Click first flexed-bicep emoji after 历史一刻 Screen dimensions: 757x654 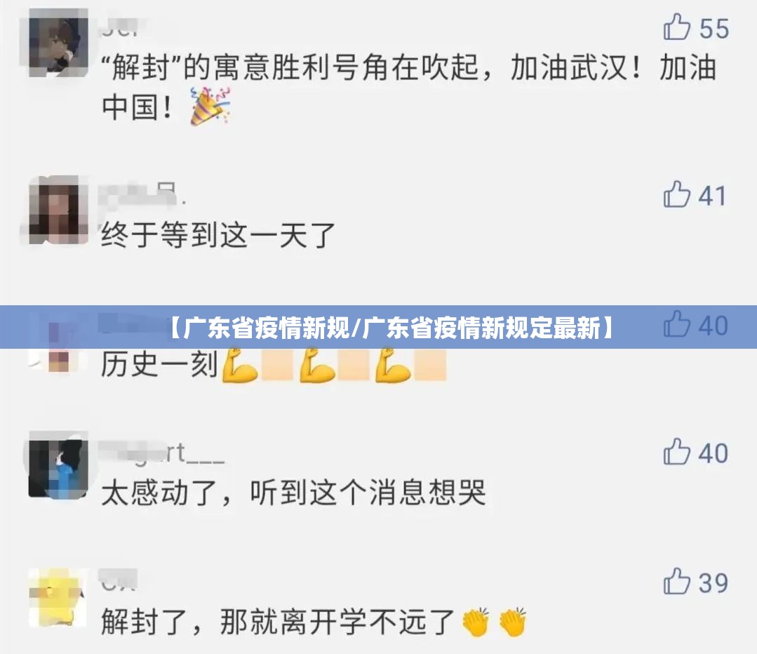pos(240,365)
